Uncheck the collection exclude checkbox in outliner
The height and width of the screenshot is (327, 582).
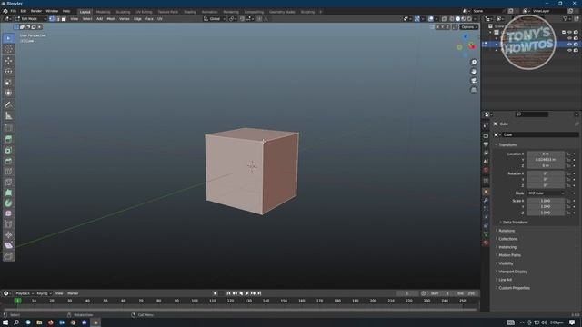(x=564, y=33)
